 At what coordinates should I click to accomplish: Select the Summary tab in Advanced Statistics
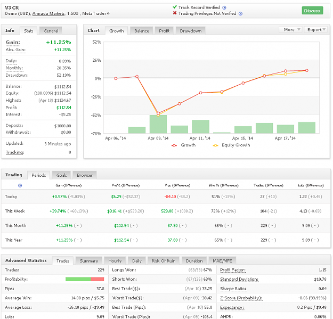pos(89,261)
